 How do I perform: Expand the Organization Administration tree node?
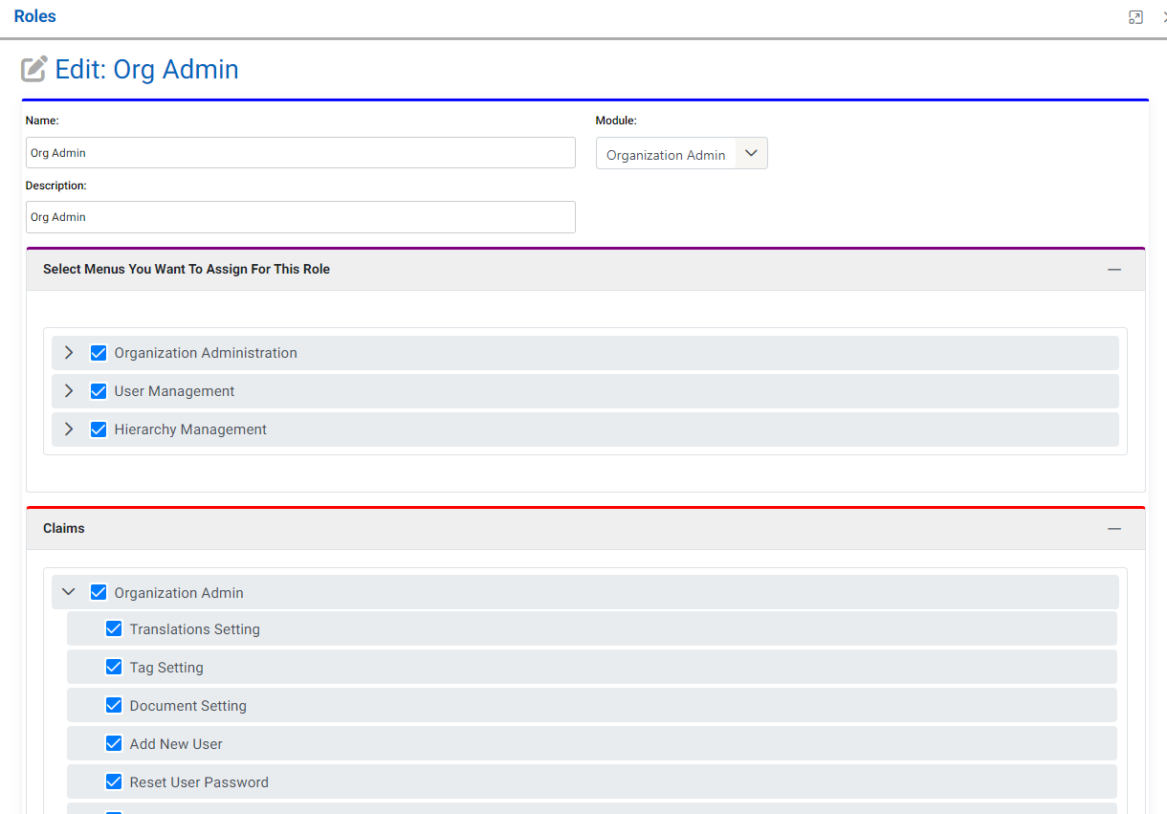[x=68, y=353]
